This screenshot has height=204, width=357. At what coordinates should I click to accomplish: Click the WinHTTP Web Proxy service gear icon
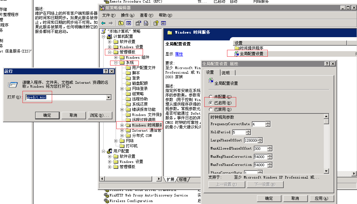pos(106,195)
